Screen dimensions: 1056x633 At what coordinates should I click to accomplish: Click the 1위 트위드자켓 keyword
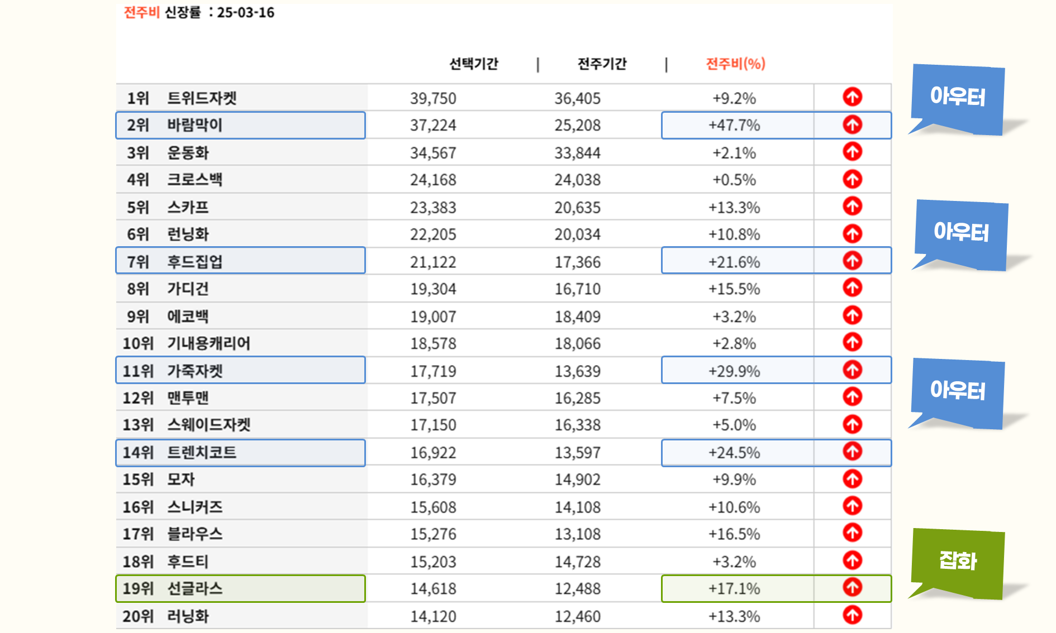(x=202, y=98)
